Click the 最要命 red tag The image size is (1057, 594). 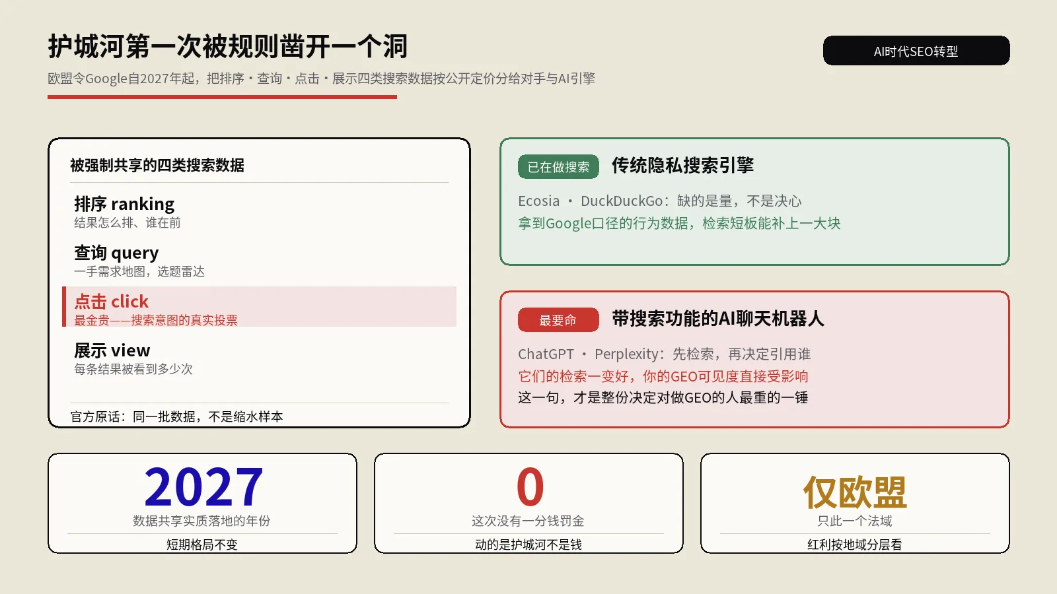click(558, 320)
